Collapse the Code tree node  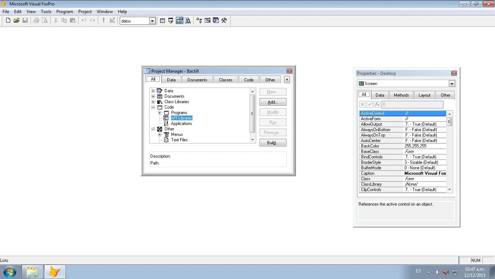(x=153, y=107)
